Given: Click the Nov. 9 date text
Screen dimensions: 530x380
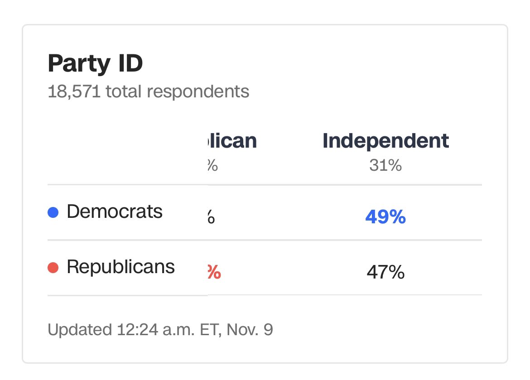Looking at the screenshot, I should tap(250, 330).
